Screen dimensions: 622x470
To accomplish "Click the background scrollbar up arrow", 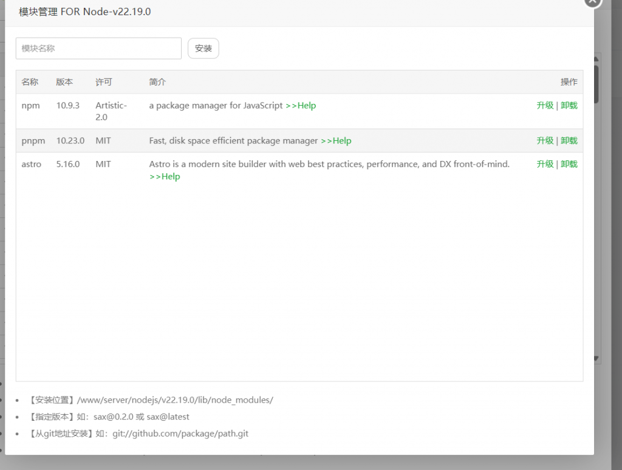I will coord(596,59).
